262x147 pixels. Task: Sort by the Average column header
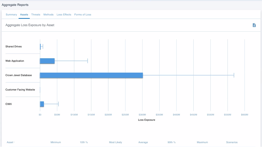[143, 142]
